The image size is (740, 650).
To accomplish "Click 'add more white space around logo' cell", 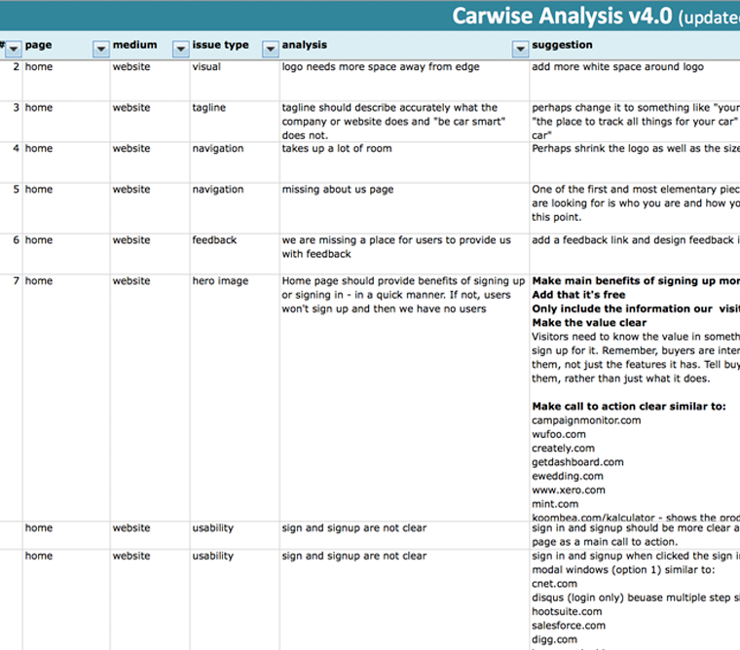I will [635, 81].
